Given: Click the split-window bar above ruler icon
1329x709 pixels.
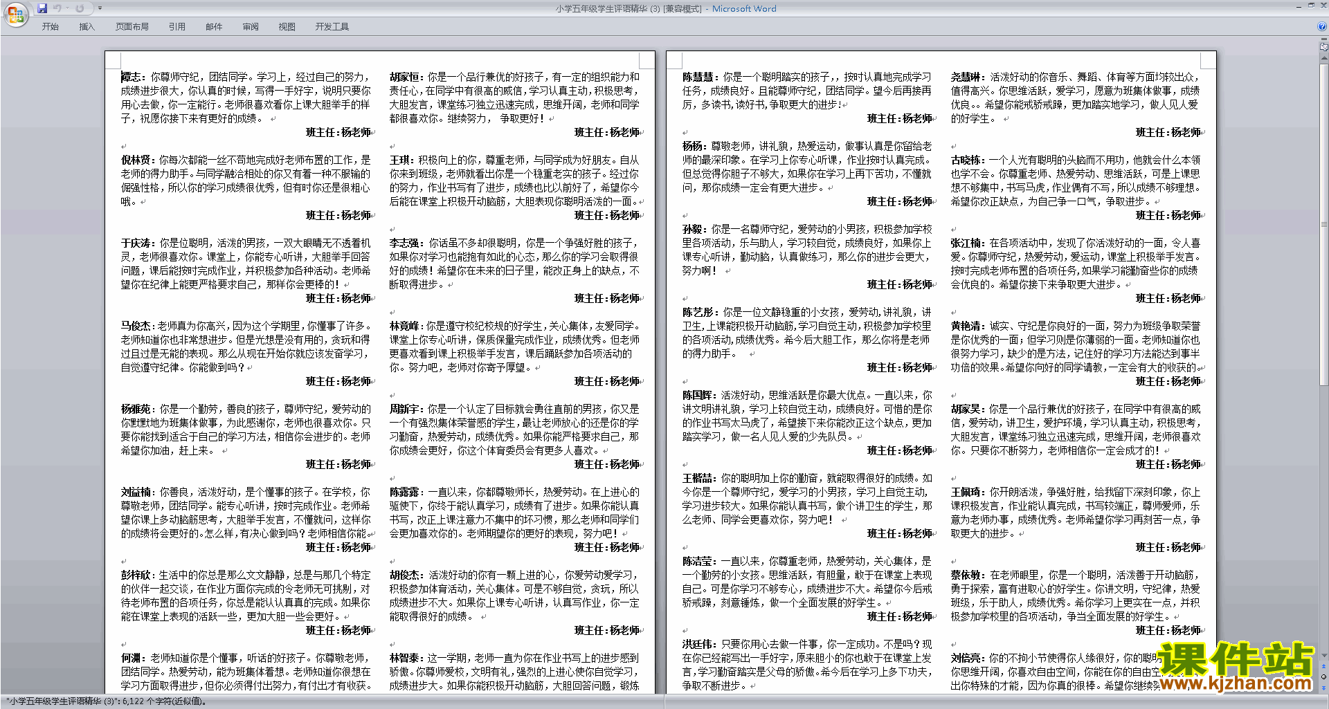Looking at the screenshot, I should point(1324,39).
